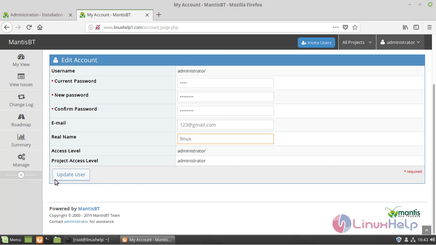436x245 pixels.
Task: Open Summary chart in sidebar
Action: point(21,140)
